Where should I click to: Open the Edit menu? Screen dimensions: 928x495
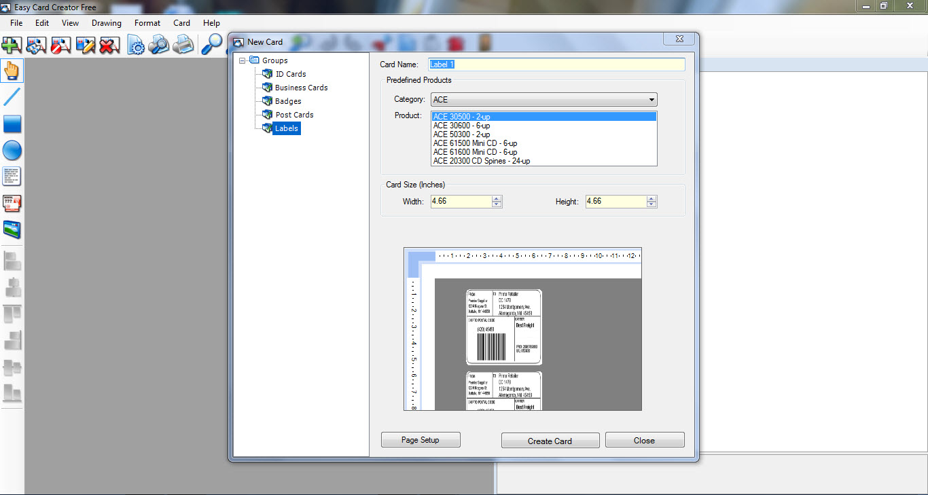point(42,22)
